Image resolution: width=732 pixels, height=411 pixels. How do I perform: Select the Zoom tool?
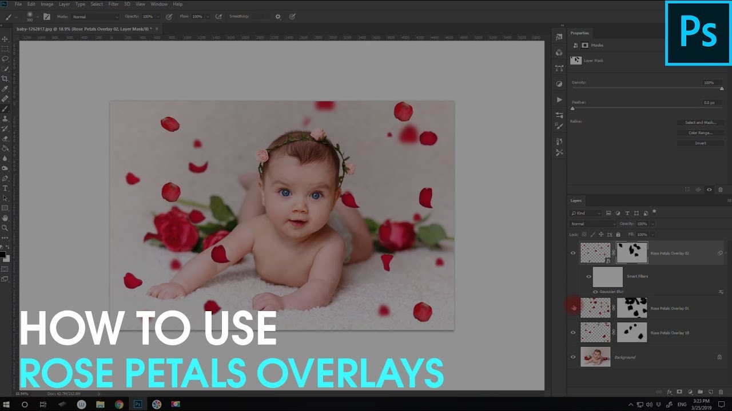(5, 227)
